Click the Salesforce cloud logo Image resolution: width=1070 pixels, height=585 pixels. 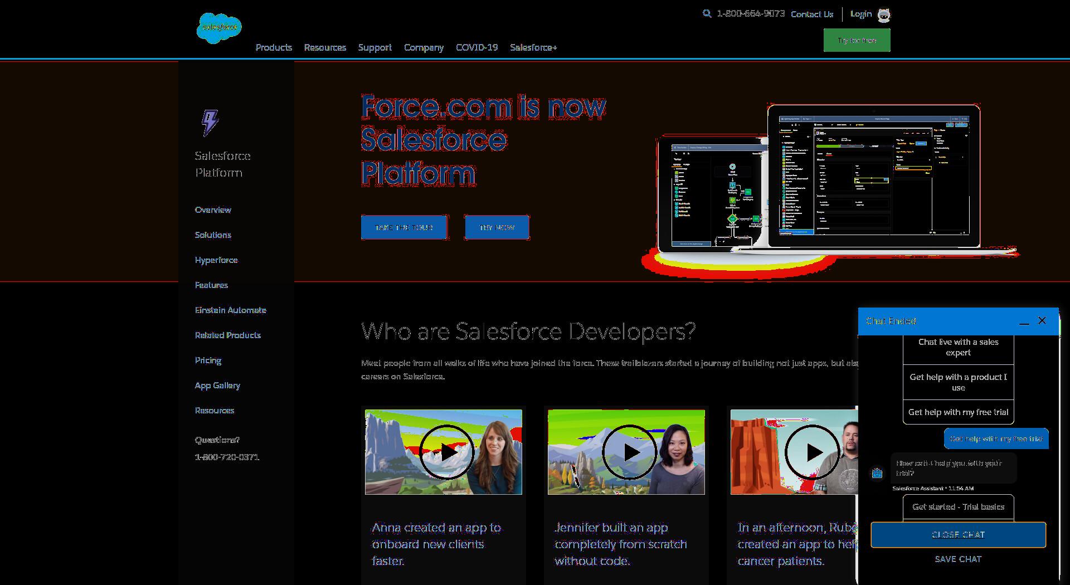tap(219, 28)
